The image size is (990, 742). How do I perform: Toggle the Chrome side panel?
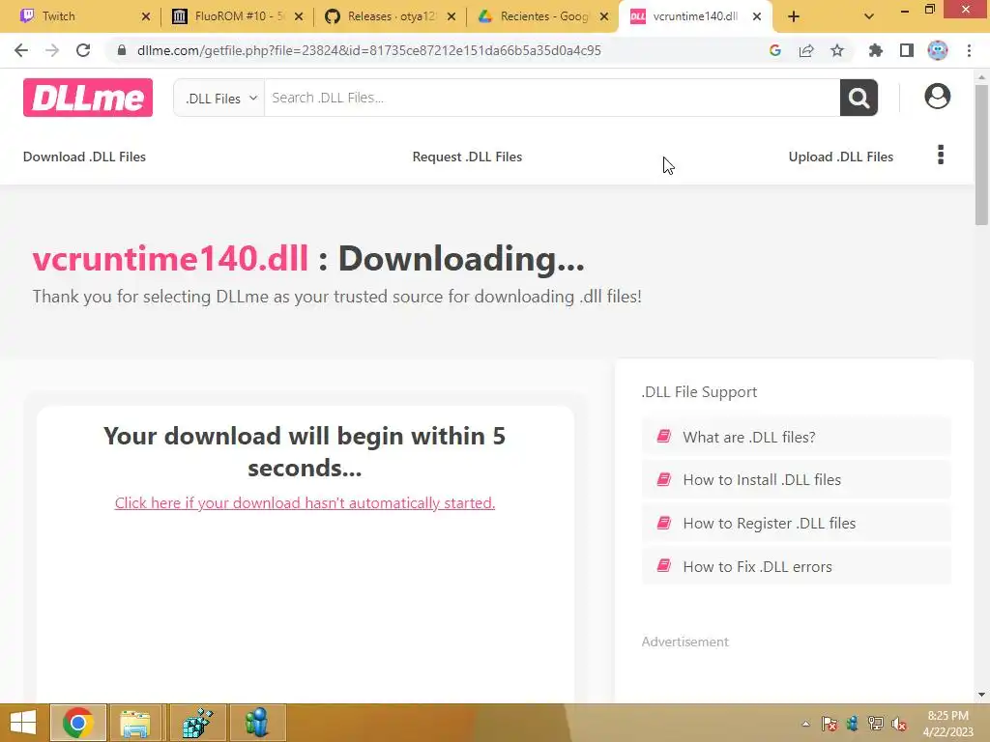click(907, 50)
